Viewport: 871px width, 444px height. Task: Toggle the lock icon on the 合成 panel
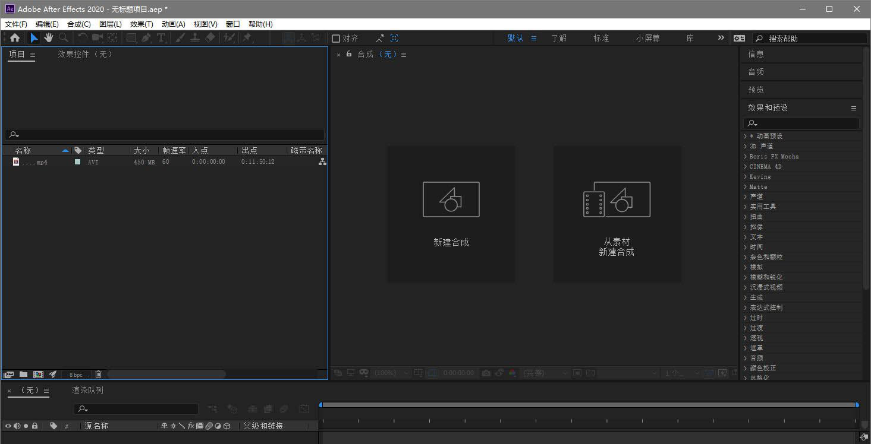click(349, 54)
